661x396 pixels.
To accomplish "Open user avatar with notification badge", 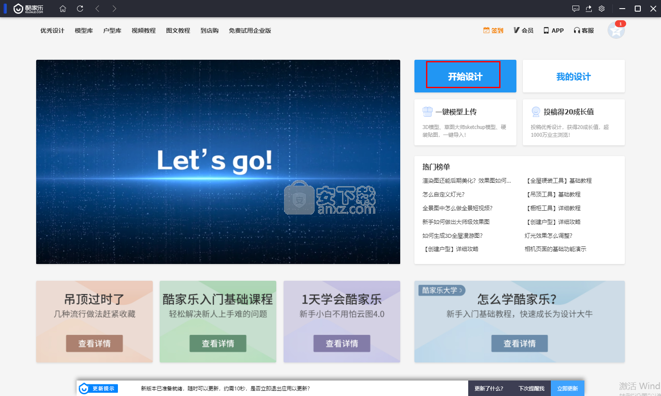I will (616, 30).
